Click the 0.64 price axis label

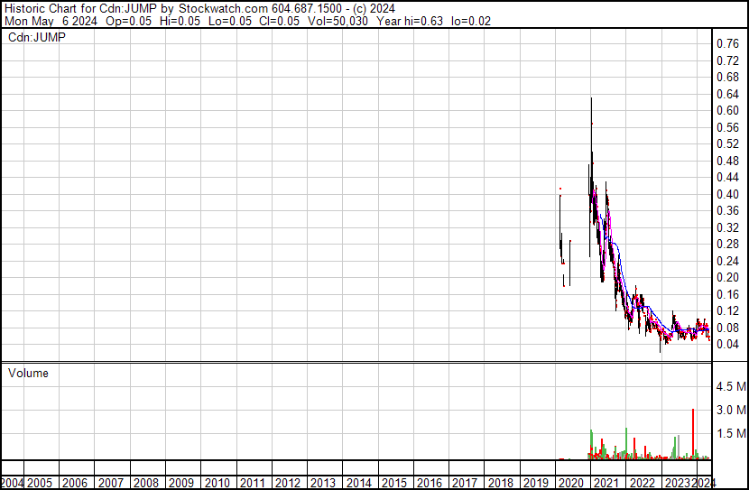tap(728, 94)
